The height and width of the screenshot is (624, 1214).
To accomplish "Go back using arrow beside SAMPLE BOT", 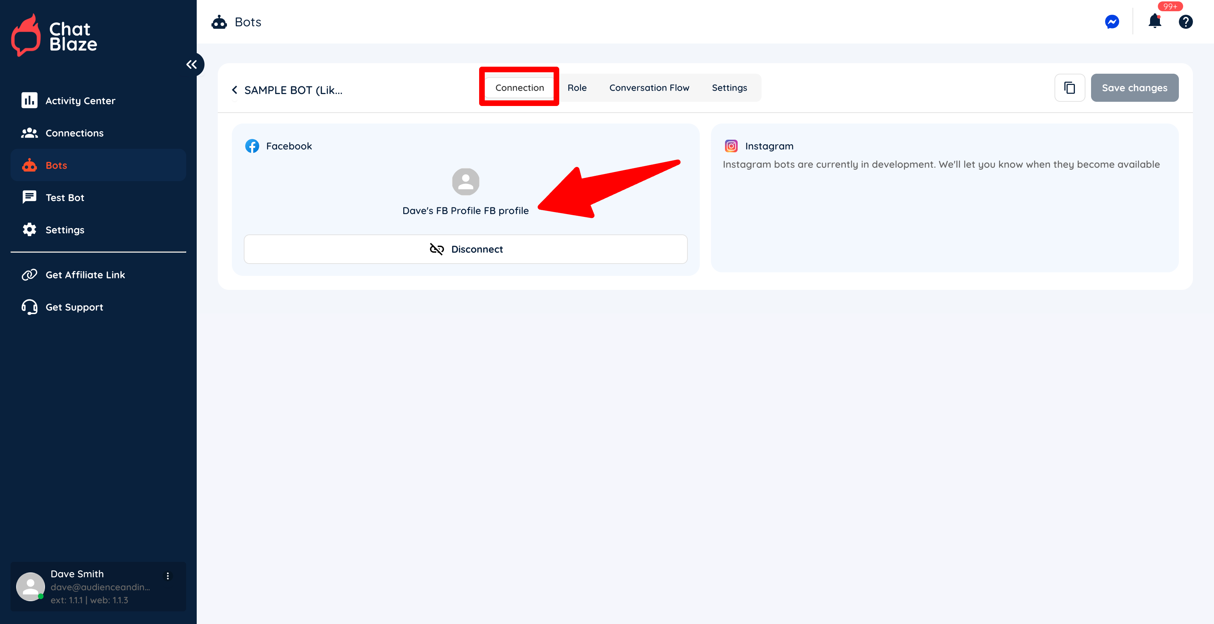I will click(235, 90).
